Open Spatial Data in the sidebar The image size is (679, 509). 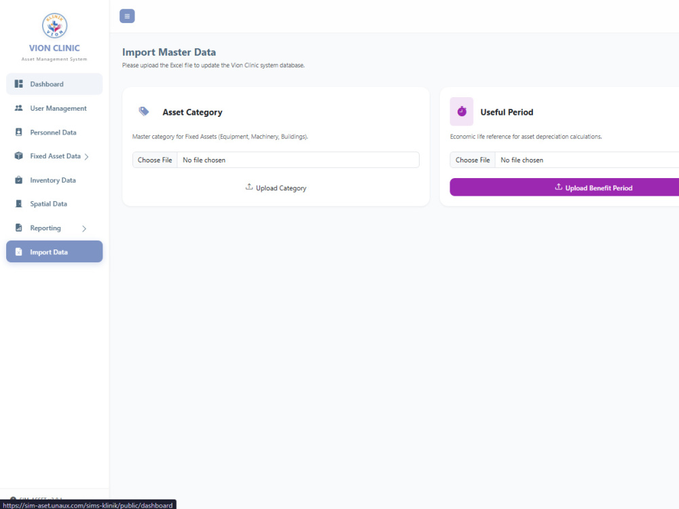click(x=54, y=203)
